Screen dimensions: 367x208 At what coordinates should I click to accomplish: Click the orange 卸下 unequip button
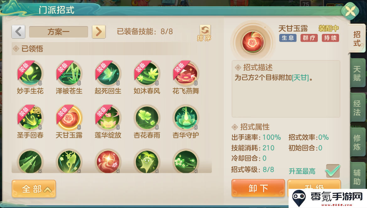tap(258, 188)
